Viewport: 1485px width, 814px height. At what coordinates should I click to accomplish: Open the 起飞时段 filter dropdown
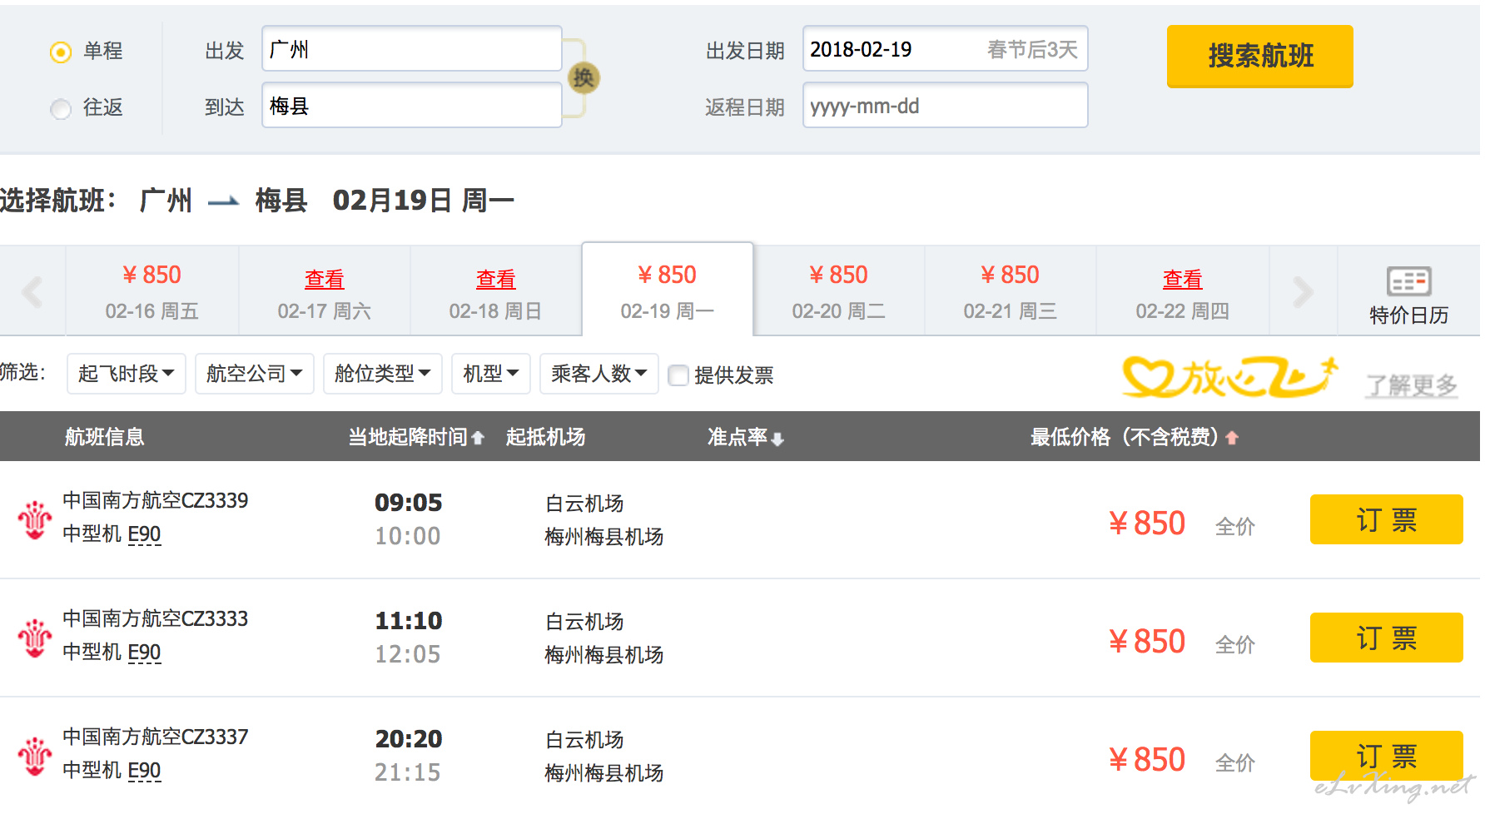pyautogui.click(x=127, y=374)
